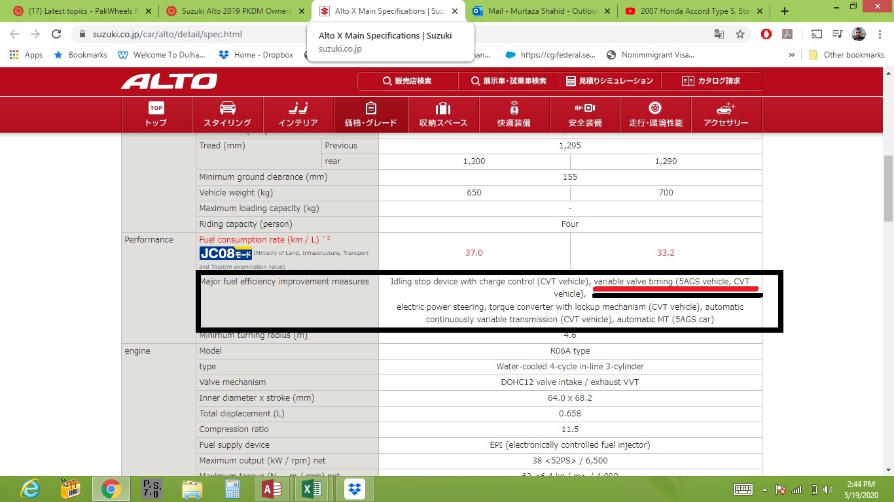The image size is (894, 502).
Task: Click the Google Translate icon in address bar
Action: [x=719, y=34]
